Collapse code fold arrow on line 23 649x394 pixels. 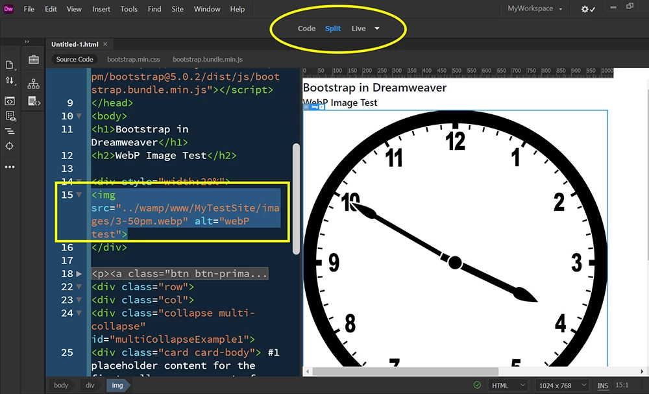pos(79,300)
